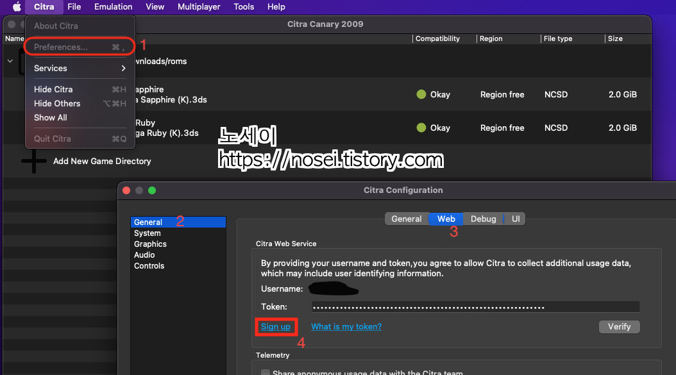Open the Sign up link
Viewport: 676px width, 375px height.
pos(276,327)
